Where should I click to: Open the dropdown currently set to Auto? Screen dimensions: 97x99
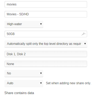tap(24, 83)
